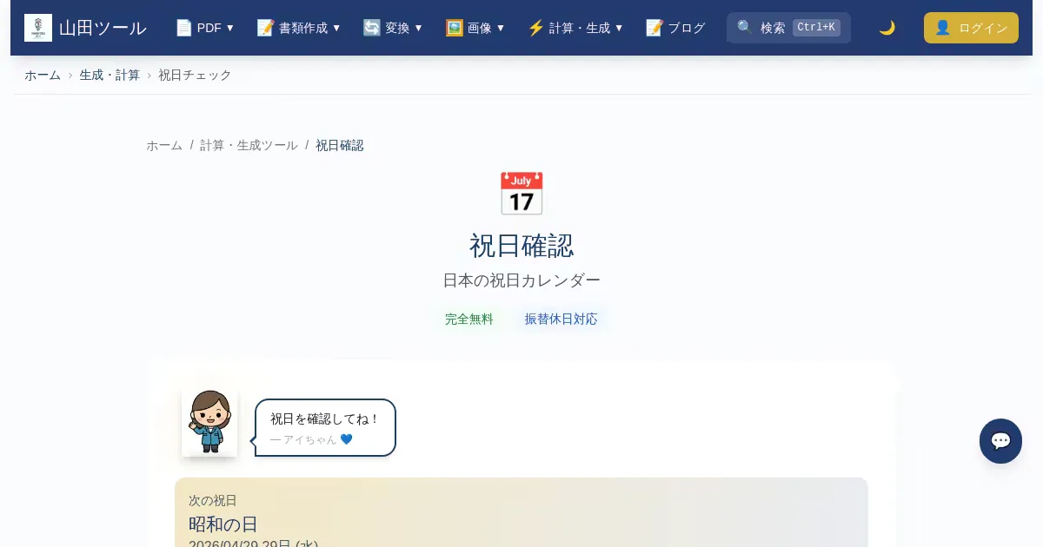The width and height of the screenshot is (1043, 547).
Task: Open 生成・計算 breadcrumb link
Action: click(x=110, y=75)
